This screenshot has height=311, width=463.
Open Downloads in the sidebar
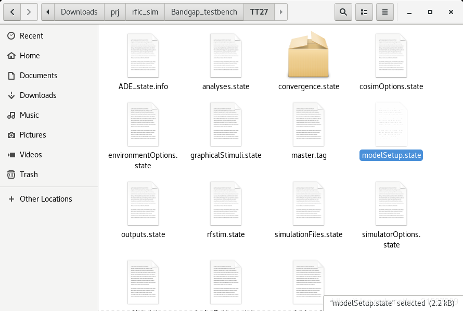pos(49,95)
